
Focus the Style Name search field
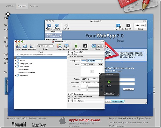[45, 46]
